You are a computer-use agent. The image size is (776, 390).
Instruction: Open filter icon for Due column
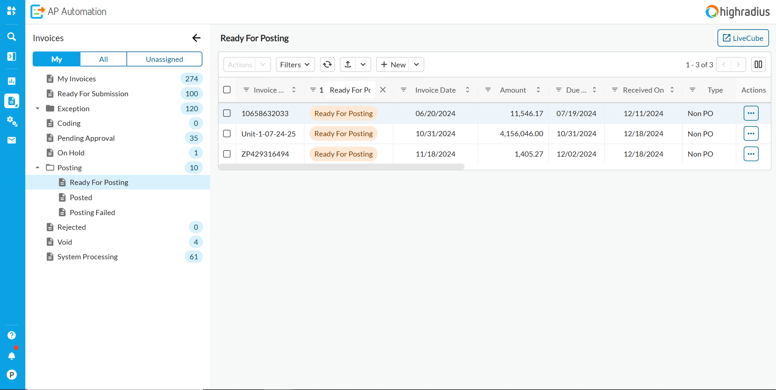pos(559,90)
